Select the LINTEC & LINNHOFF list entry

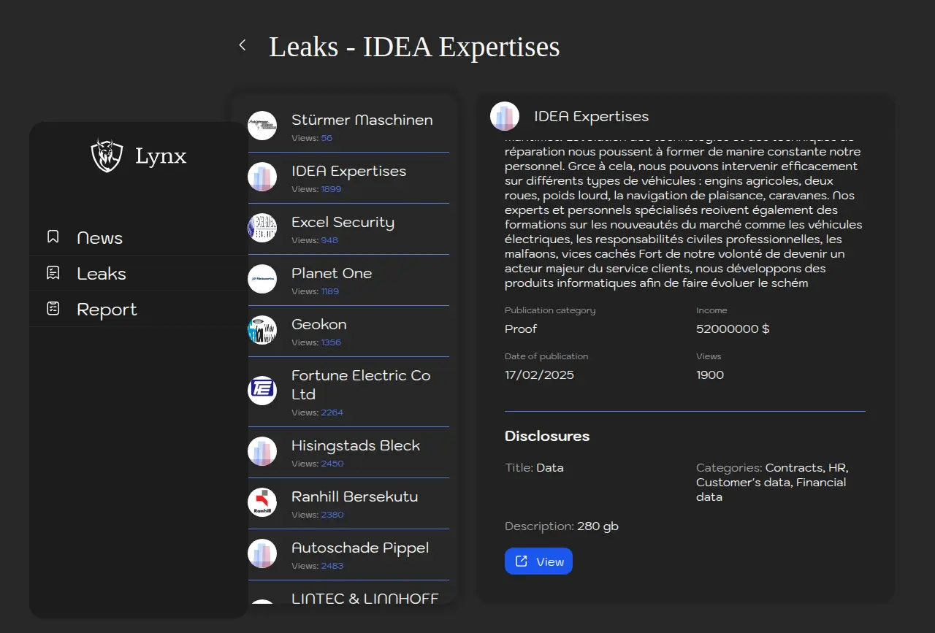point(365,598)
